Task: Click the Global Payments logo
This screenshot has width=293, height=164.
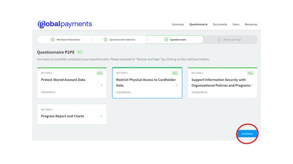Action: click(65, 24)
